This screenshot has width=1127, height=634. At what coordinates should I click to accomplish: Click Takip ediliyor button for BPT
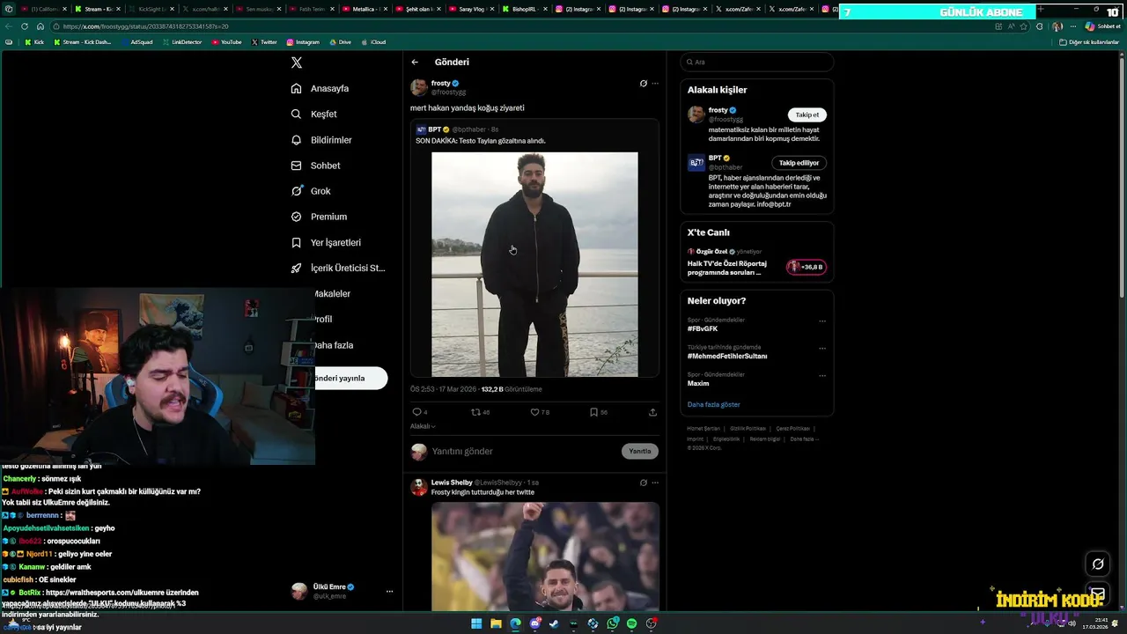tap(799, 163)
